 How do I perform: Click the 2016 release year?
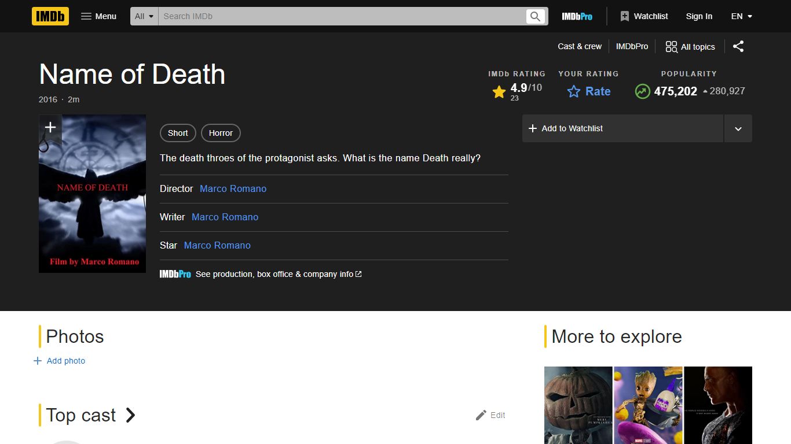[x=48, y=99]
